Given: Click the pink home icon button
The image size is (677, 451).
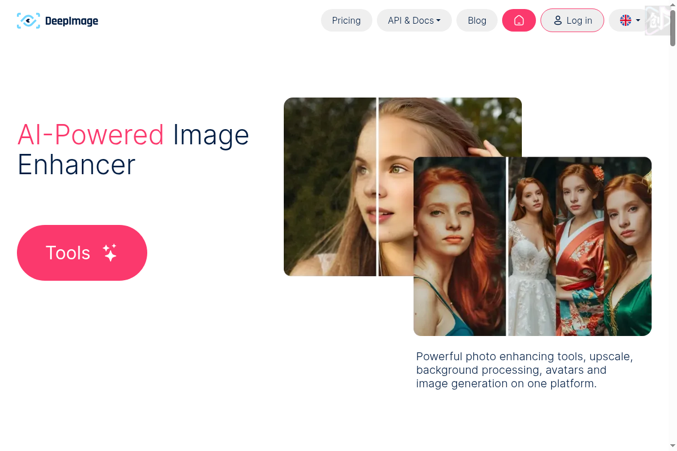Looking at the screenshot, I should (x=519, y=20).
